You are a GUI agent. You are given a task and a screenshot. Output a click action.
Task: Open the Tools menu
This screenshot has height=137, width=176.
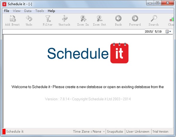click(40, 11)
